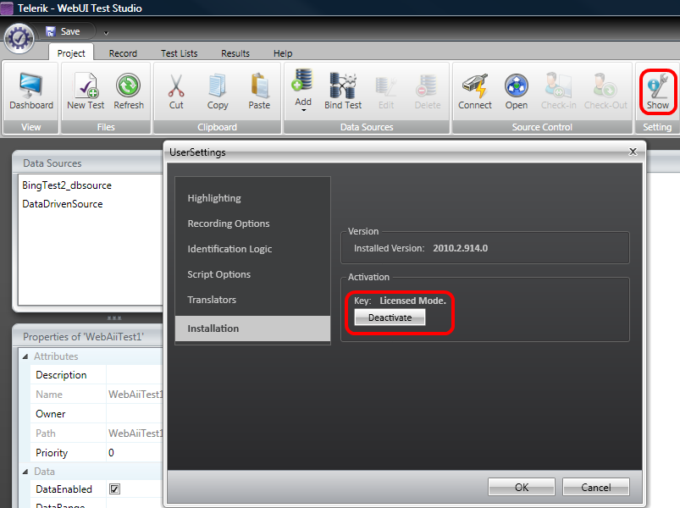Screen dimensions: 680x508
Task: Open the quick access toolbar dropdown arrow
Action: (x=106, y=32)
